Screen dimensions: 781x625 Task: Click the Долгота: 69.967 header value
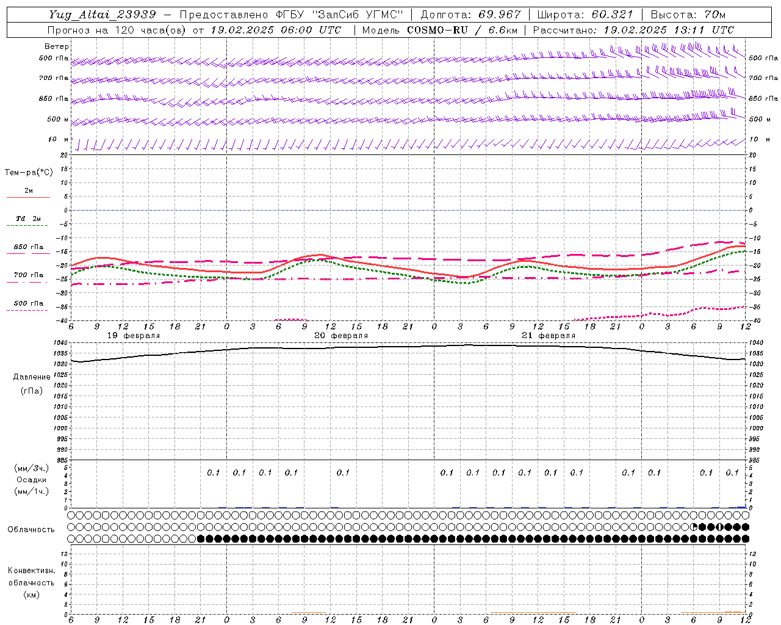click(470, 15)
